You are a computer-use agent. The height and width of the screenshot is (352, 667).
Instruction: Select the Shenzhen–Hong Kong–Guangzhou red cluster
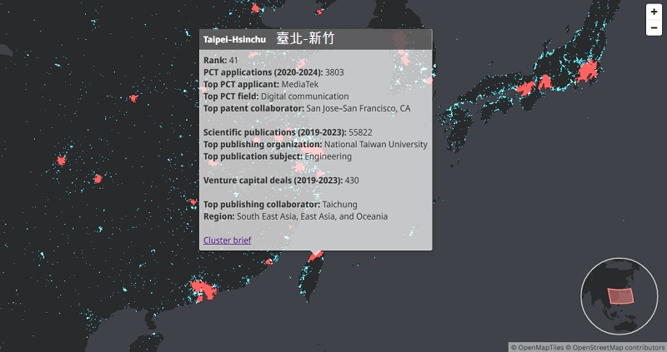202,289
